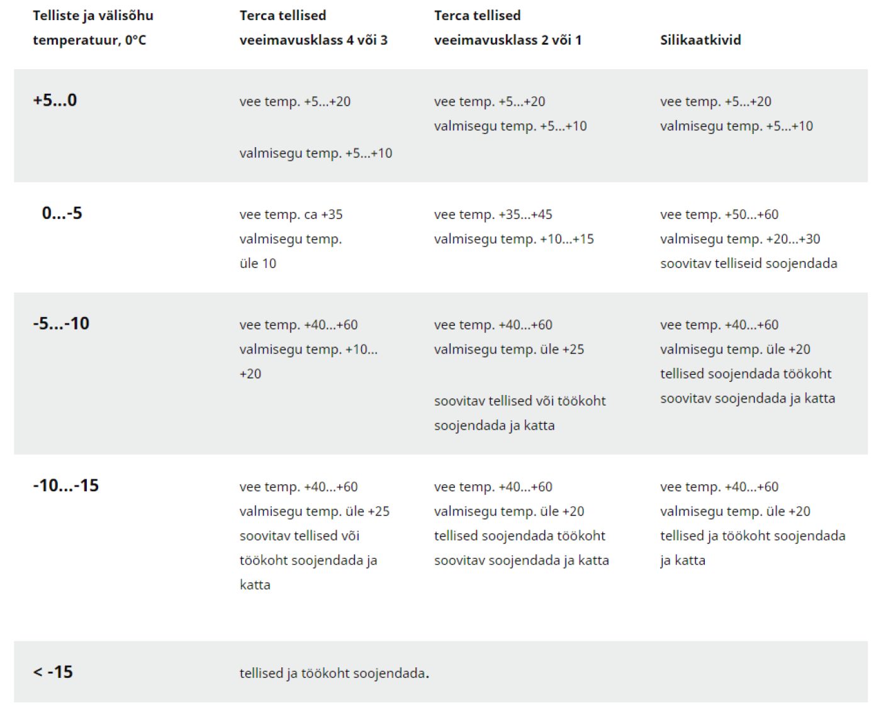Screen dimensions: 881x705
Task: Click 'valmisegu temp. +20...+30' text
Action: point(740,239)
